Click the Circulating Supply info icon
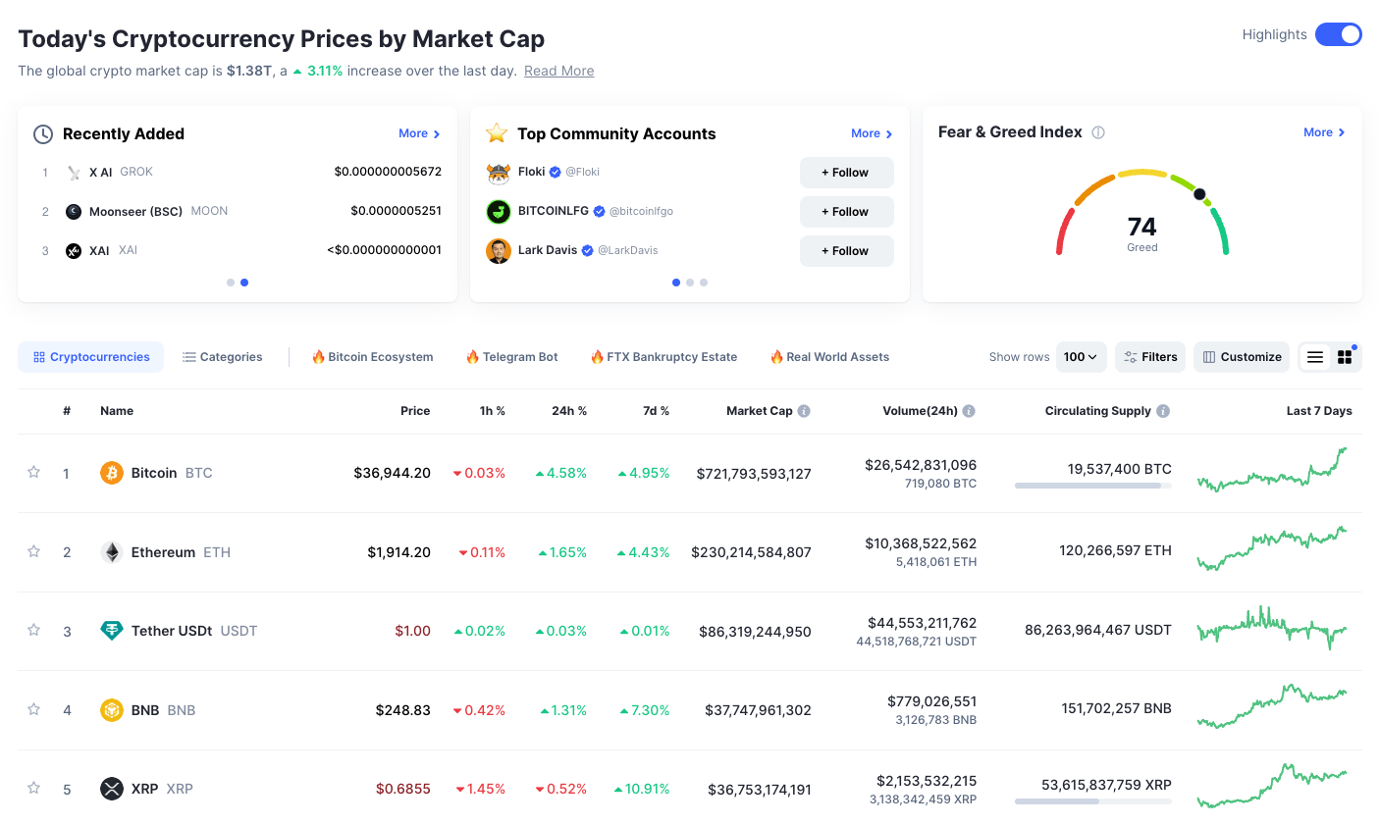 1163,411
